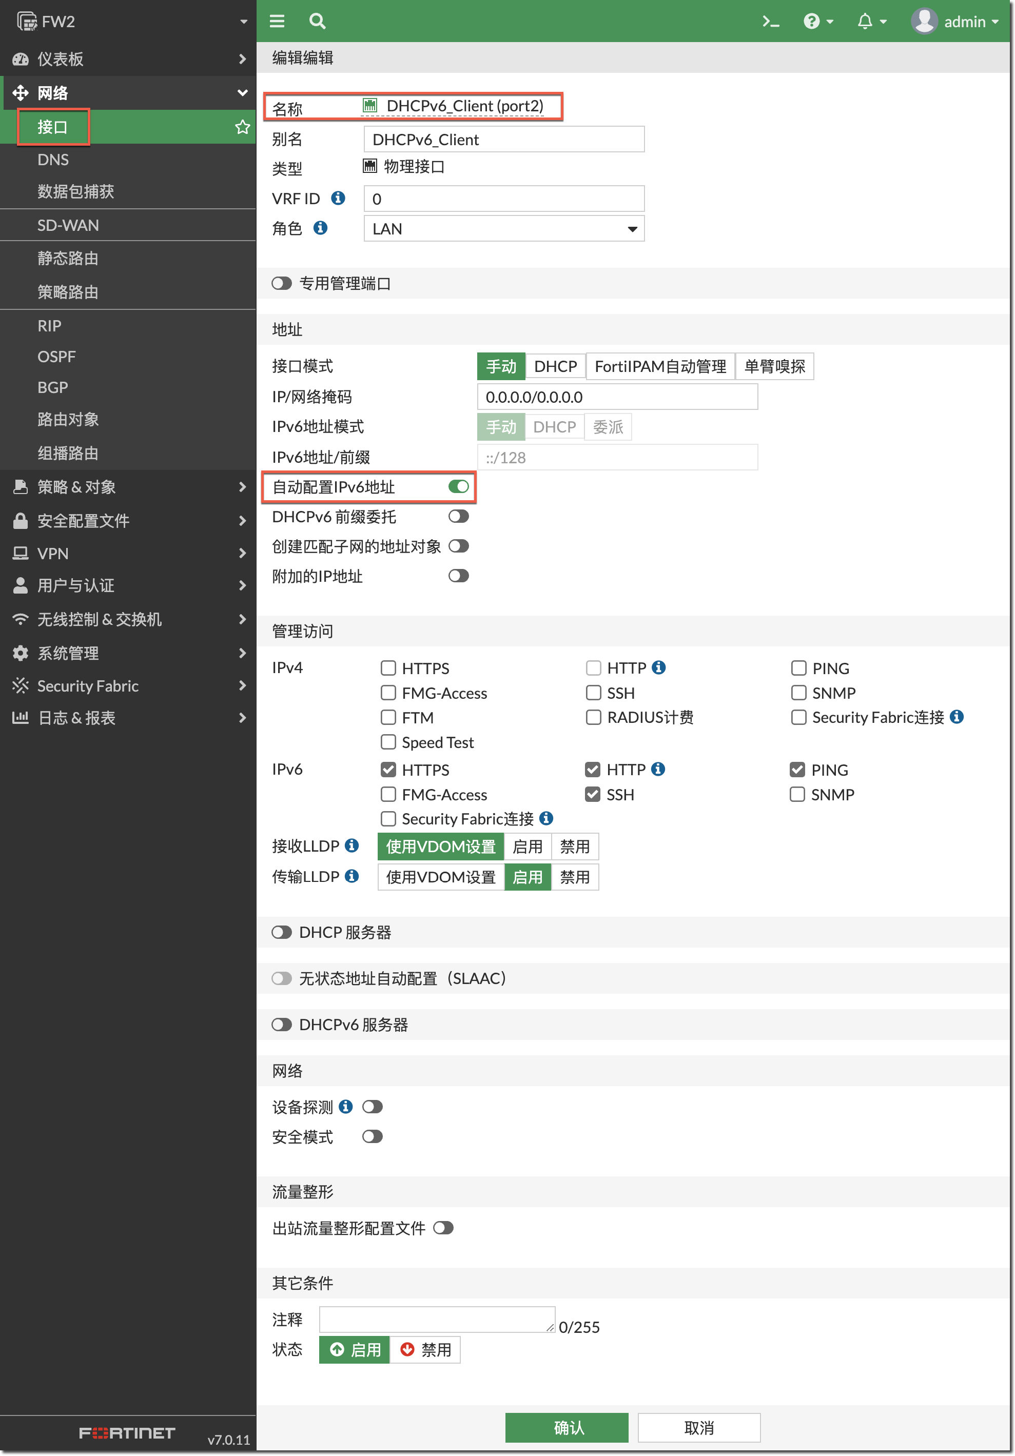Open the DNS menu item
The width and height of the screenshot is (1015, 1456).
pos(53,160)
